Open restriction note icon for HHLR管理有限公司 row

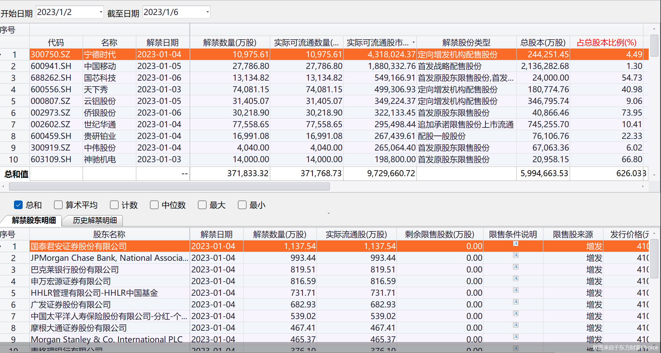coord(515,290)
